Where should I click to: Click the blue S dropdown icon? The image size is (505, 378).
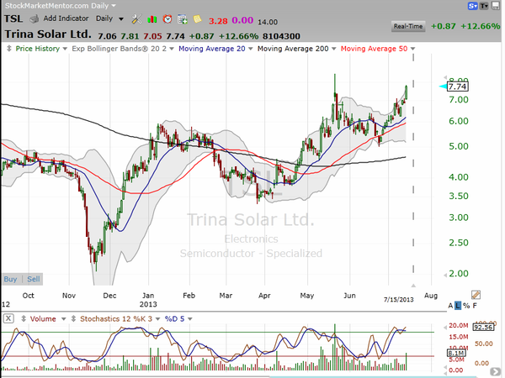[x=472, y=6]
